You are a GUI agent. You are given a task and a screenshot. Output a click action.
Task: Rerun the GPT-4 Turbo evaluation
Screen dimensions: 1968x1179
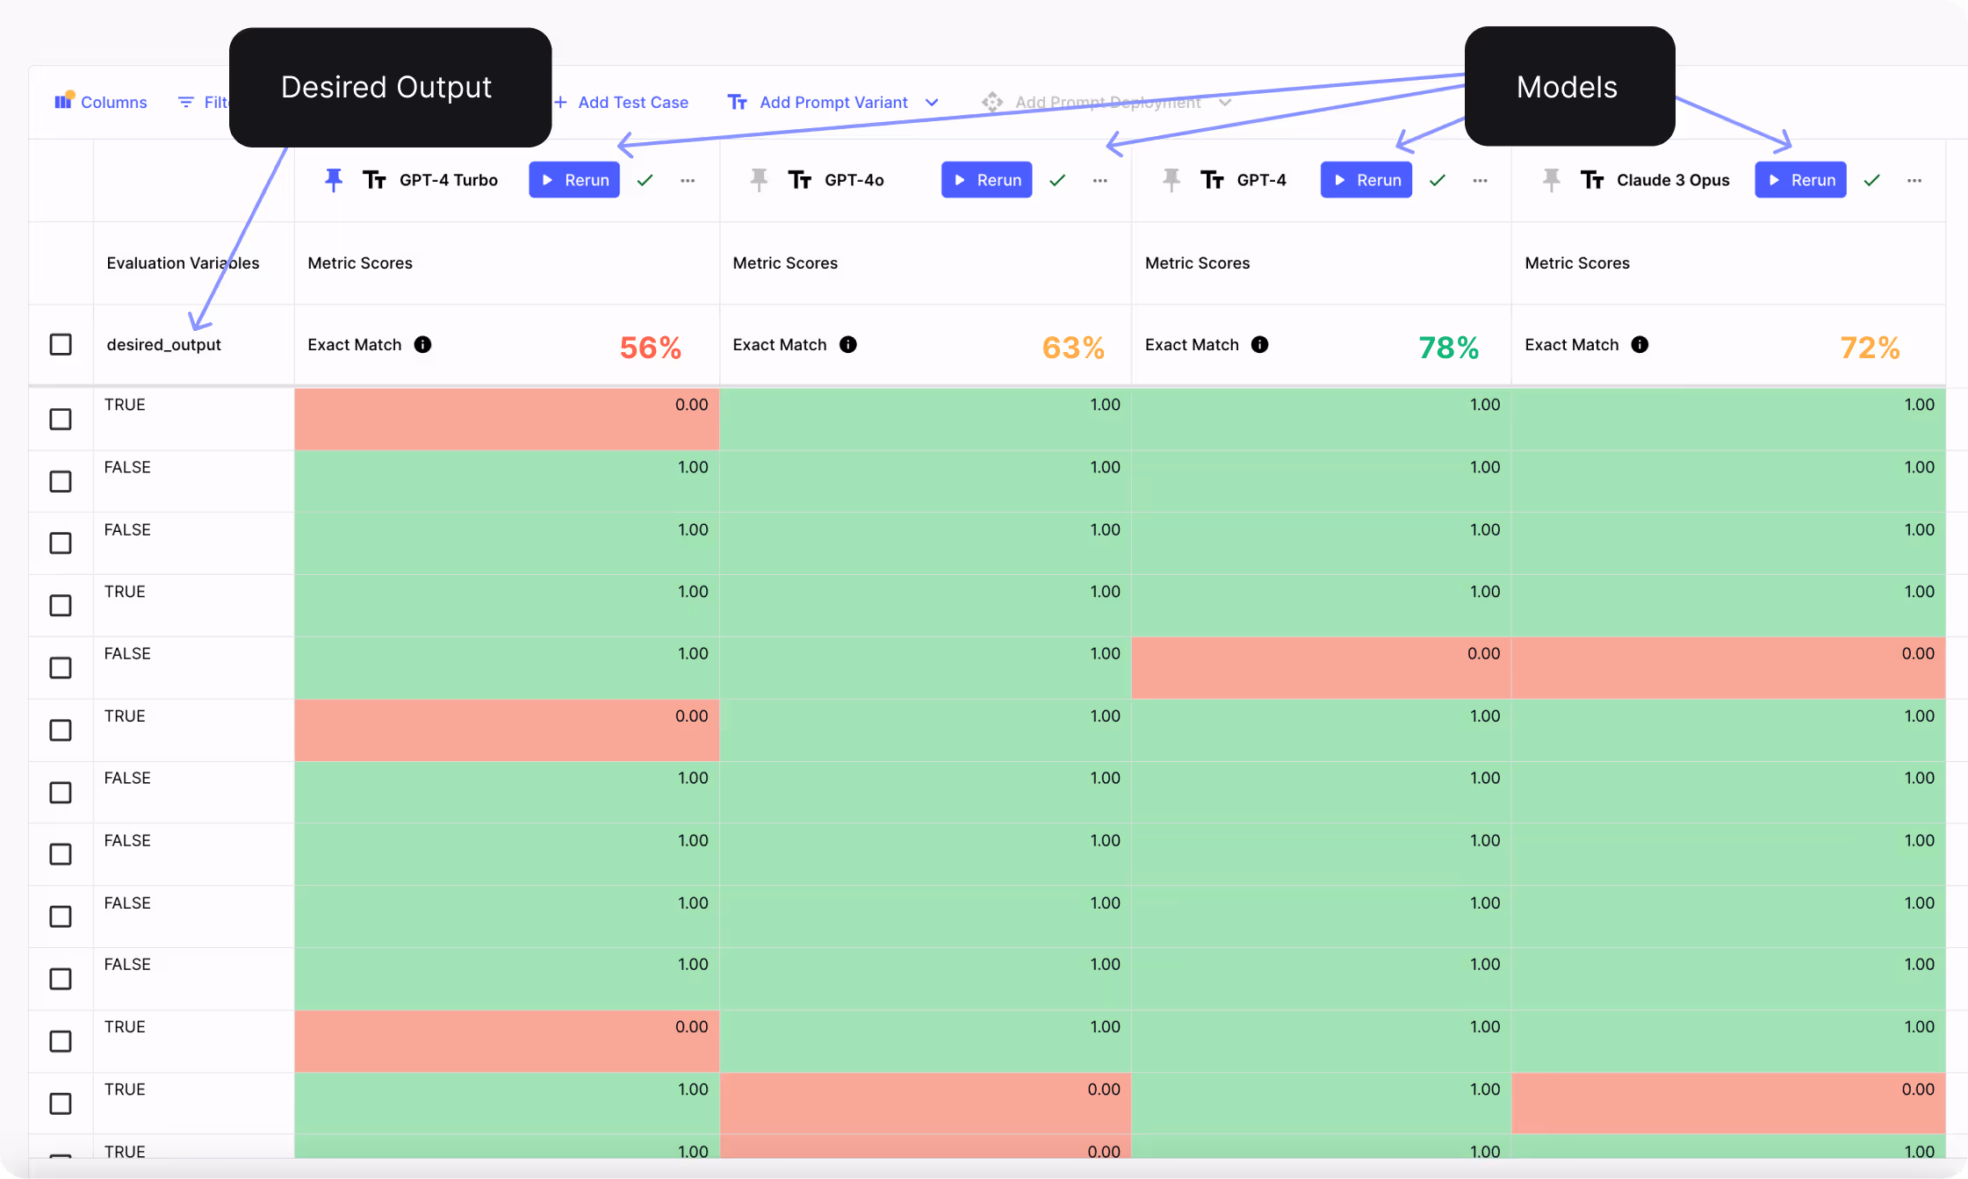[x=574, y=180]
